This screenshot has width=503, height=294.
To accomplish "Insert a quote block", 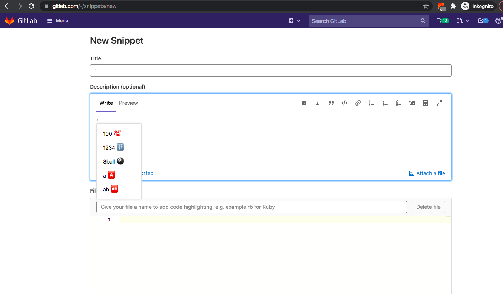I will tap(331, 103).
